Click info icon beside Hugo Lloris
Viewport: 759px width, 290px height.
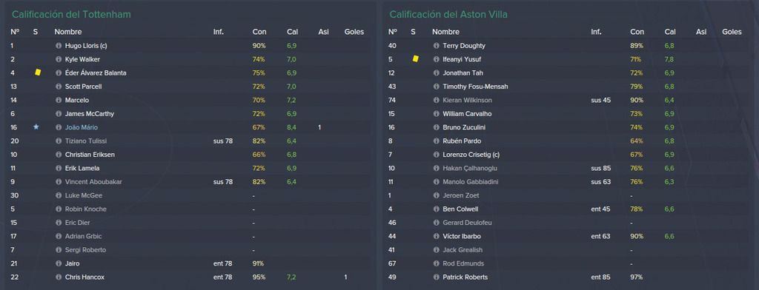click(59, 45)
